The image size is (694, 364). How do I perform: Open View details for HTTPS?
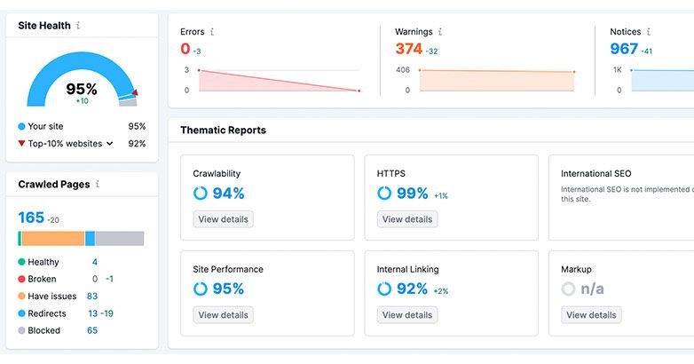pos(407,219)
